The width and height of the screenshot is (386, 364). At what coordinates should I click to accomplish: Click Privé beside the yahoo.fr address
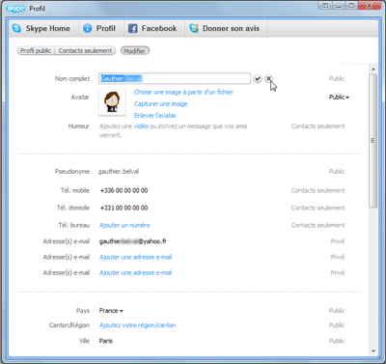[338, 241]
